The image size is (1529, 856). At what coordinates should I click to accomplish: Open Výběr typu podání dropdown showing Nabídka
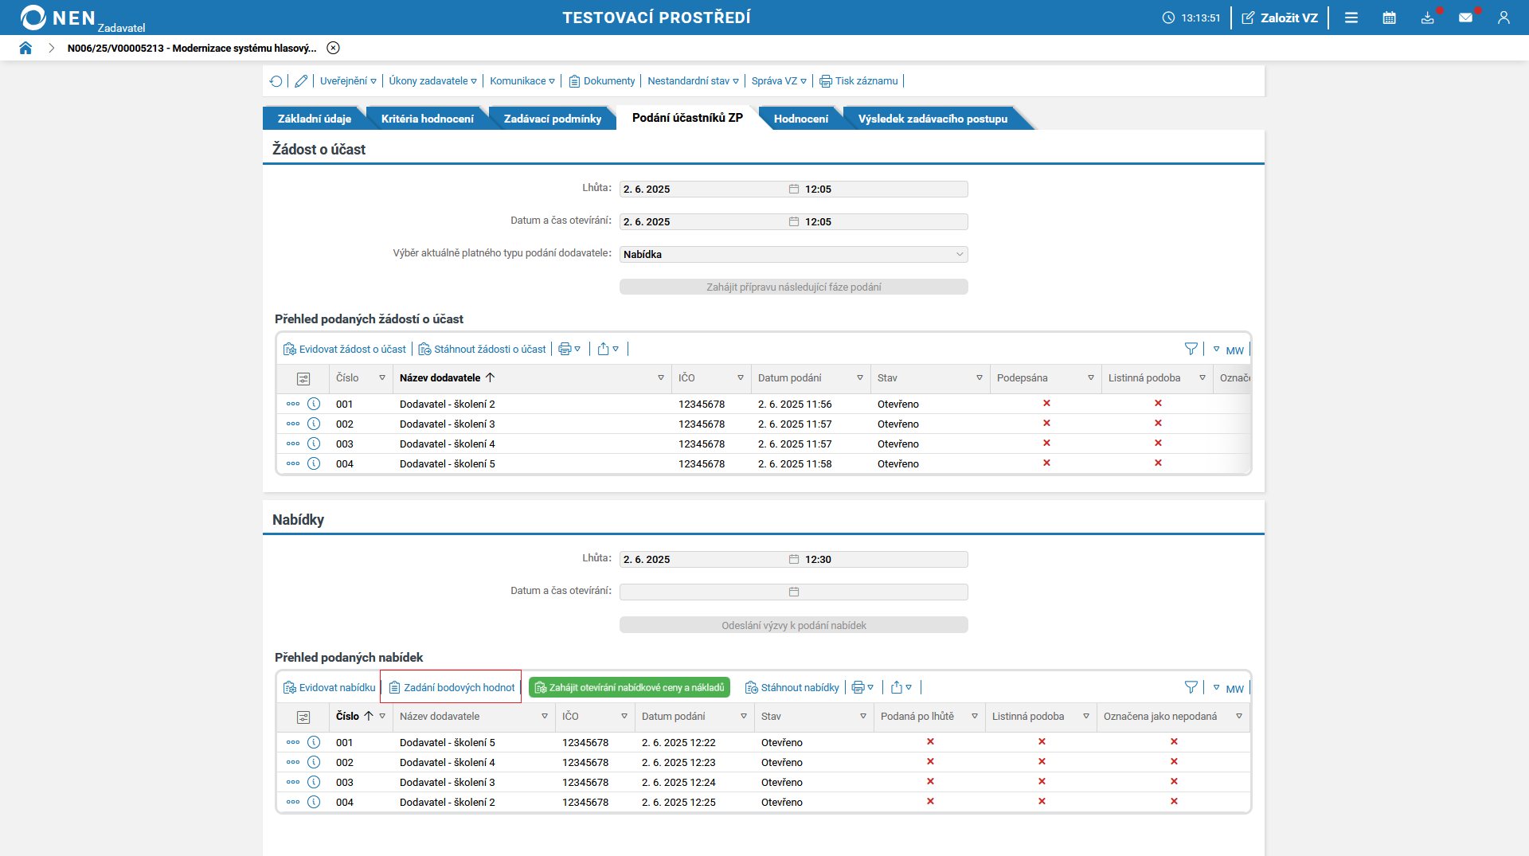793,255
